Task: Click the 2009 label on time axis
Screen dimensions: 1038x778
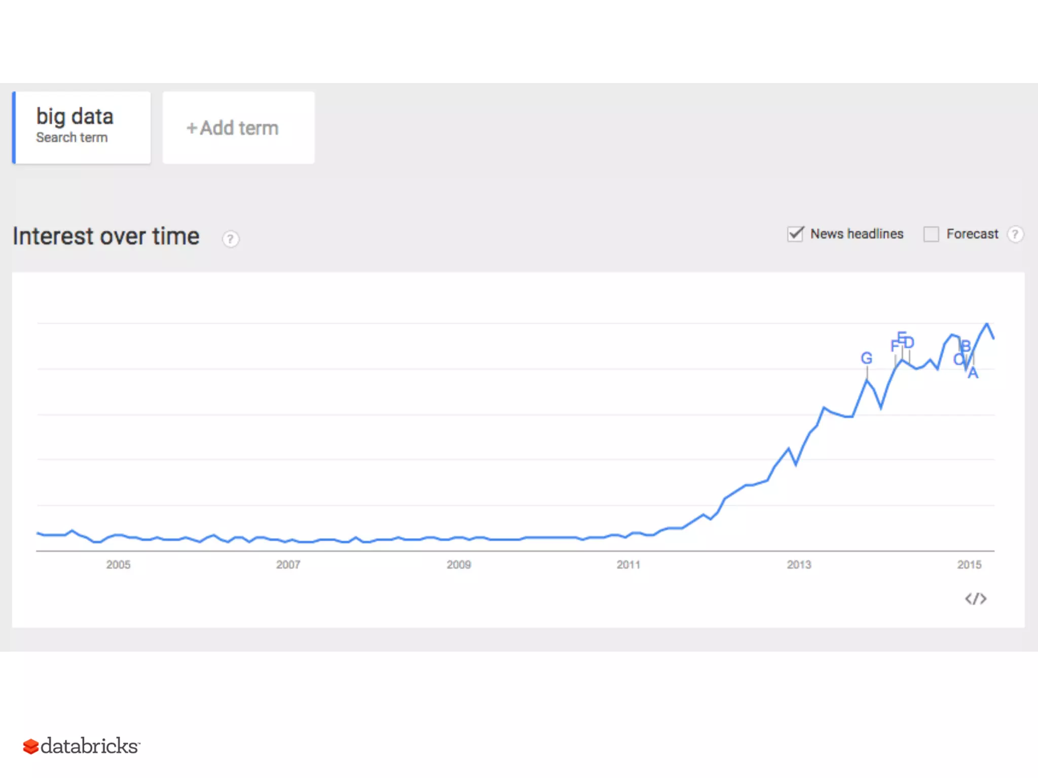Action: (459, 565)
